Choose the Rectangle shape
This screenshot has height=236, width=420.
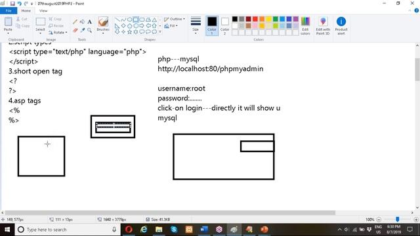point(136,20)
